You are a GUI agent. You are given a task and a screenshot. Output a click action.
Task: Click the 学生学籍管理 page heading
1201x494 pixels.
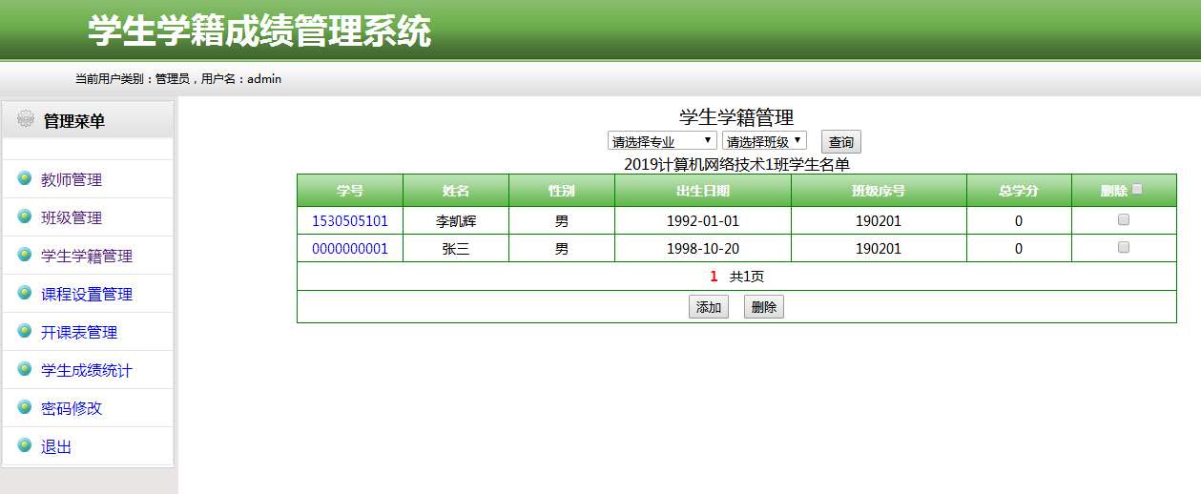click(736, 117)
